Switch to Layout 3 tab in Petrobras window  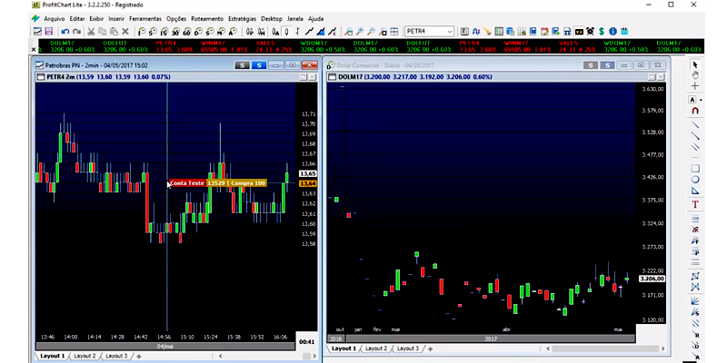pos(116,356)
